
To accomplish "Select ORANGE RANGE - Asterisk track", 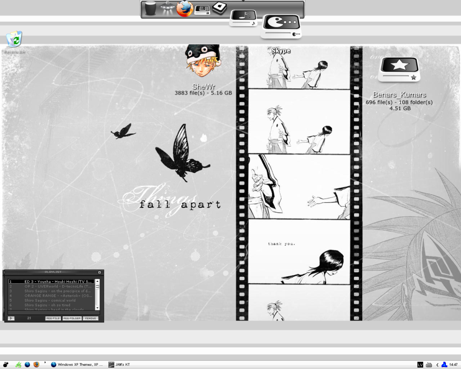I will (x=51, y=296).
